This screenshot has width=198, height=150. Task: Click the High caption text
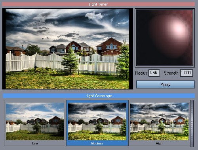[x=159, y=143]
